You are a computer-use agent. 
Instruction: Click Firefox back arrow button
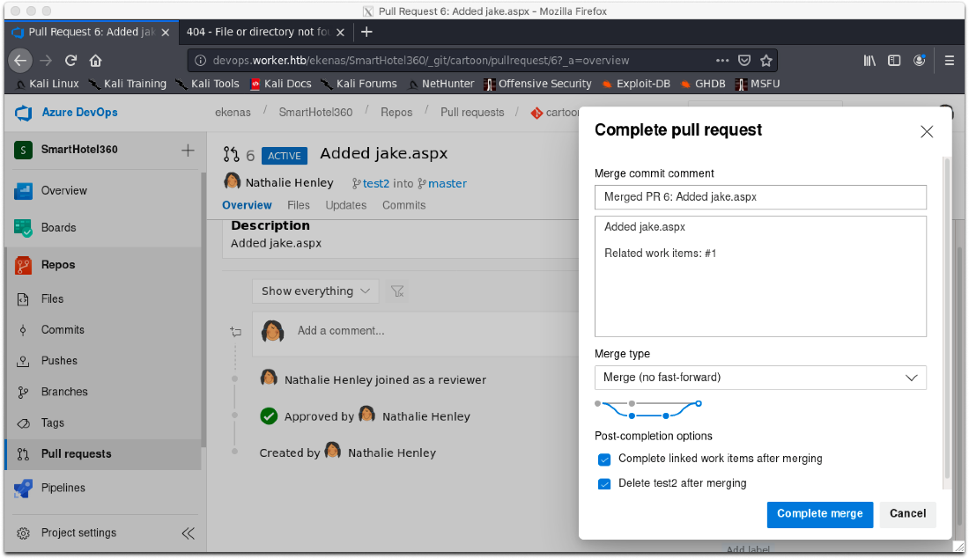[20, 61]
